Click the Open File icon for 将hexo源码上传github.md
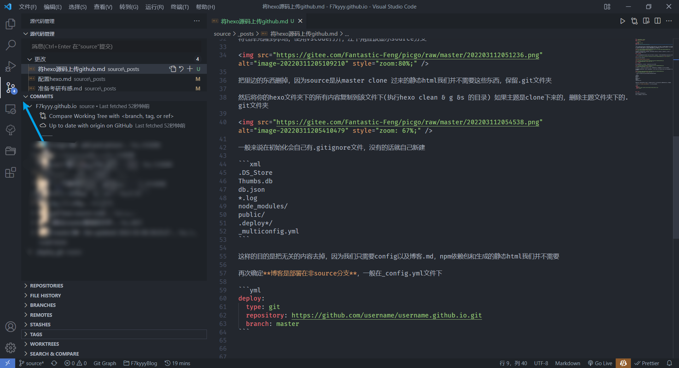Image resolution: width=679 pixels, height=368 pixels. tap(173, 69)
